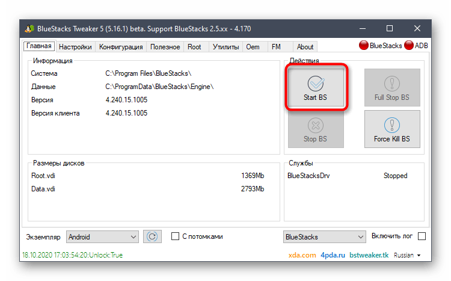This screenshot has height=281, width=451.
Task: Click the BlueStacks Tweaker title bar icon
Action: coord(29,28)
